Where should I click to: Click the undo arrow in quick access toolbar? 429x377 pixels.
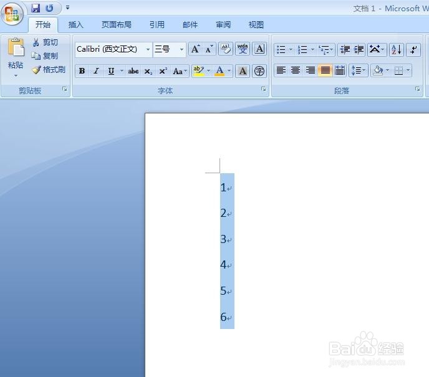49,8
